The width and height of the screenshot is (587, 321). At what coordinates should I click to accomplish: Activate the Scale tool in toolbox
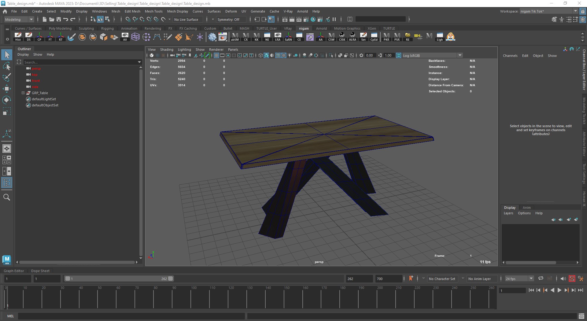point(7,111)
